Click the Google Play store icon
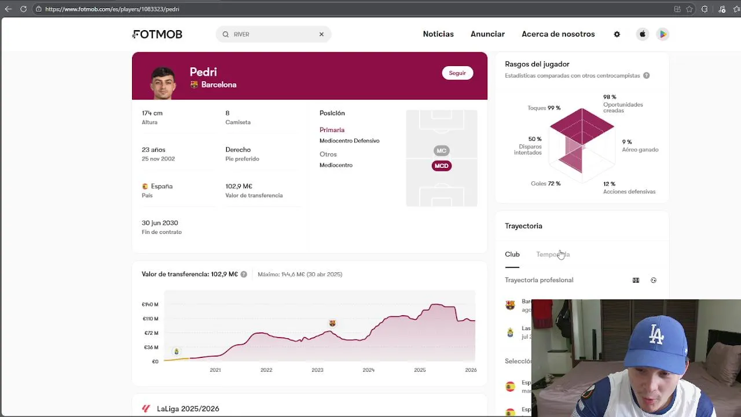Viewport: 741px width, 417px height. click(x=663, y=34)
